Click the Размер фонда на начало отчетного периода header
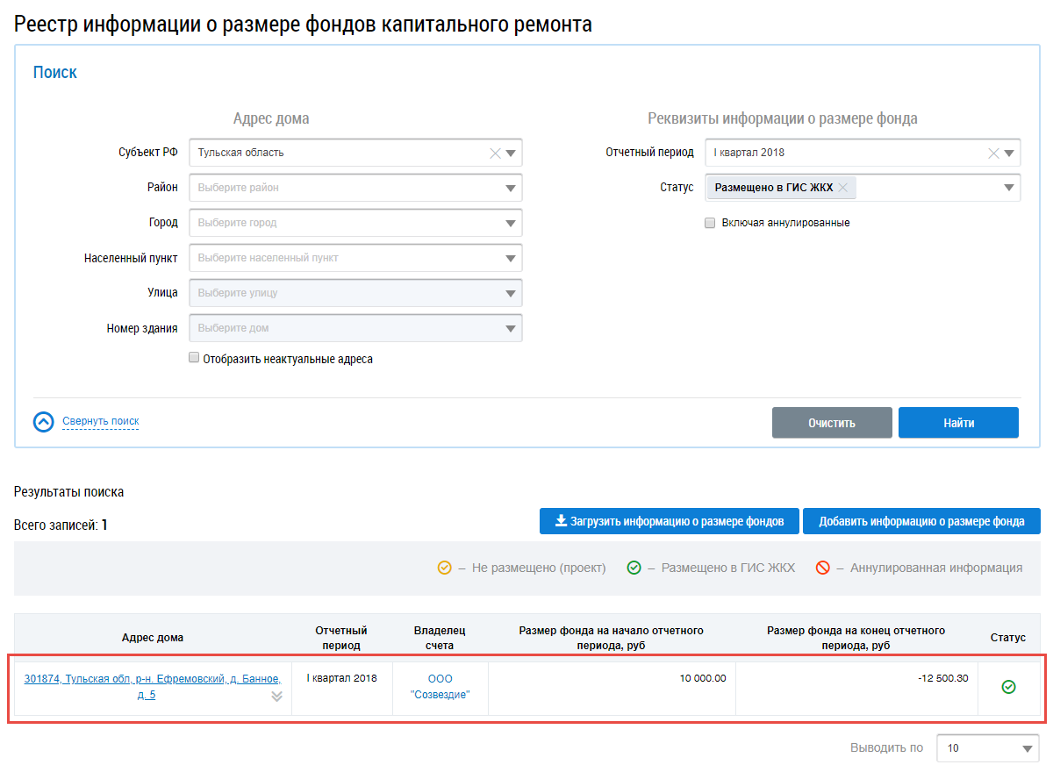 coord(612,638)
